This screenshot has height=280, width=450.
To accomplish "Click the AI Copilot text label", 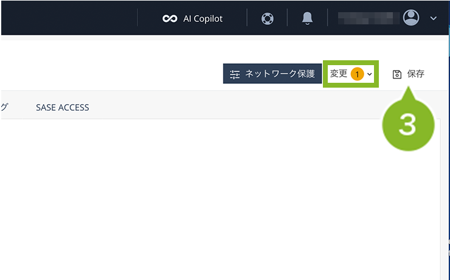I will tap(202, 18).
